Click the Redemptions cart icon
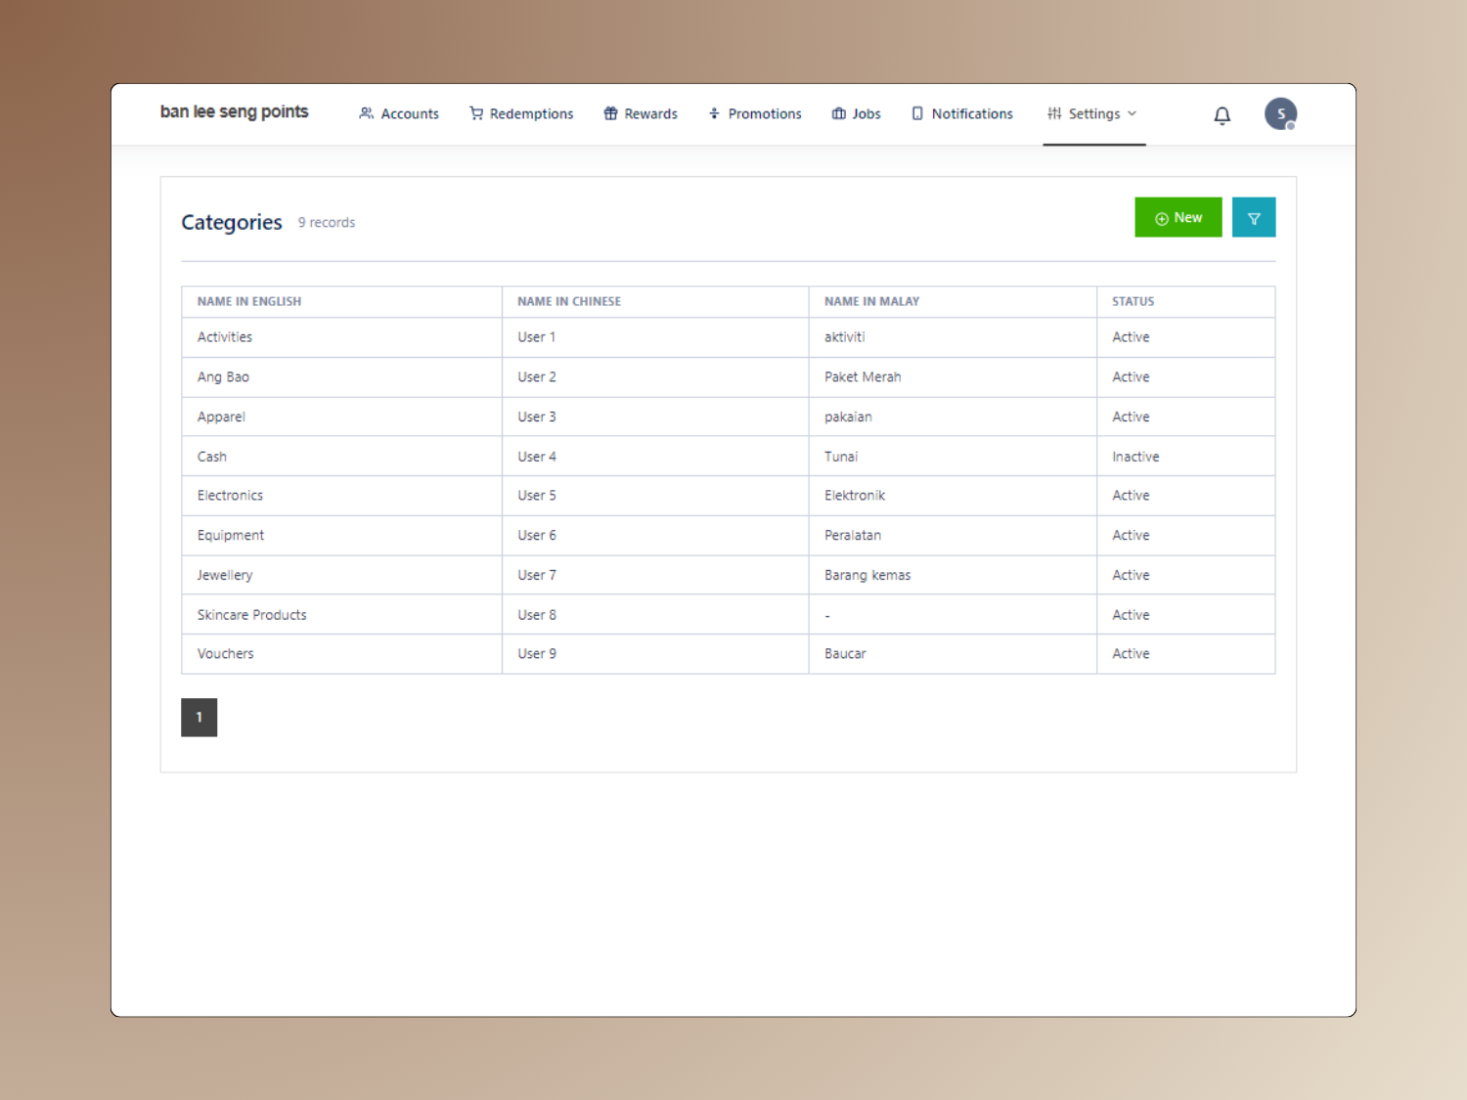 click(476, 114)
